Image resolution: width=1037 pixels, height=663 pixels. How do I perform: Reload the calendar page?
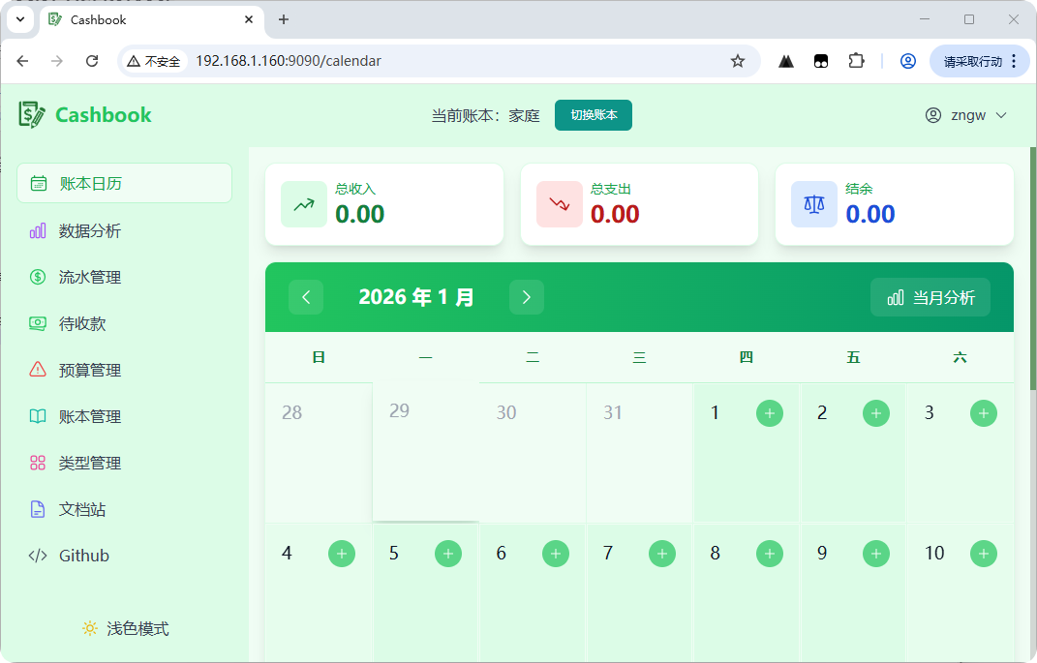click(92, 61)
